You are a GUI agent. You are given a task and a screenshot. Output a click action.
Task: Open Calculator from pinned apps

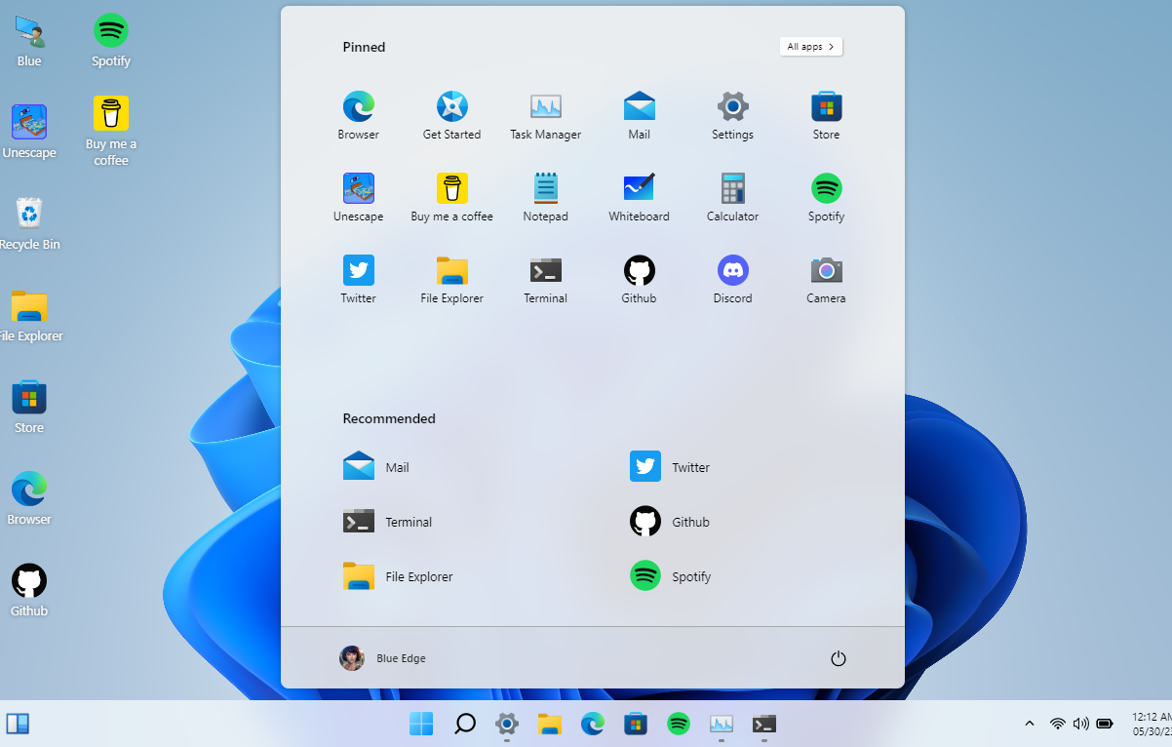point(732,197)
